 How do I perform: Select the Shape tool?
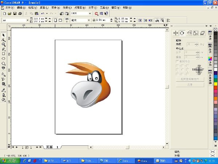pyautogui.click(x=3, y=40)
